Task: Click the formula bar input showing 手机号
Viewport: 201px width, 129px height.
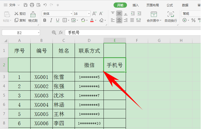Action: pos(133,33)
